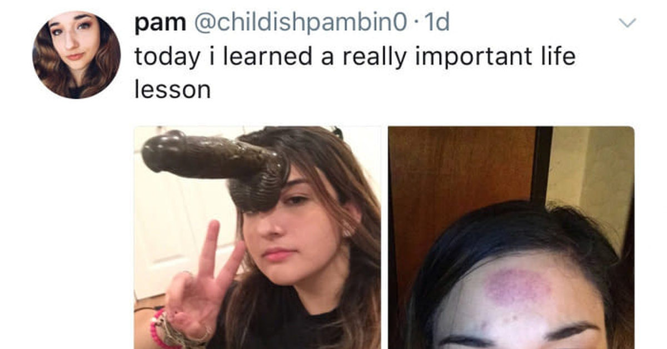Select the tweet text about a life lesson

(355, 72)
